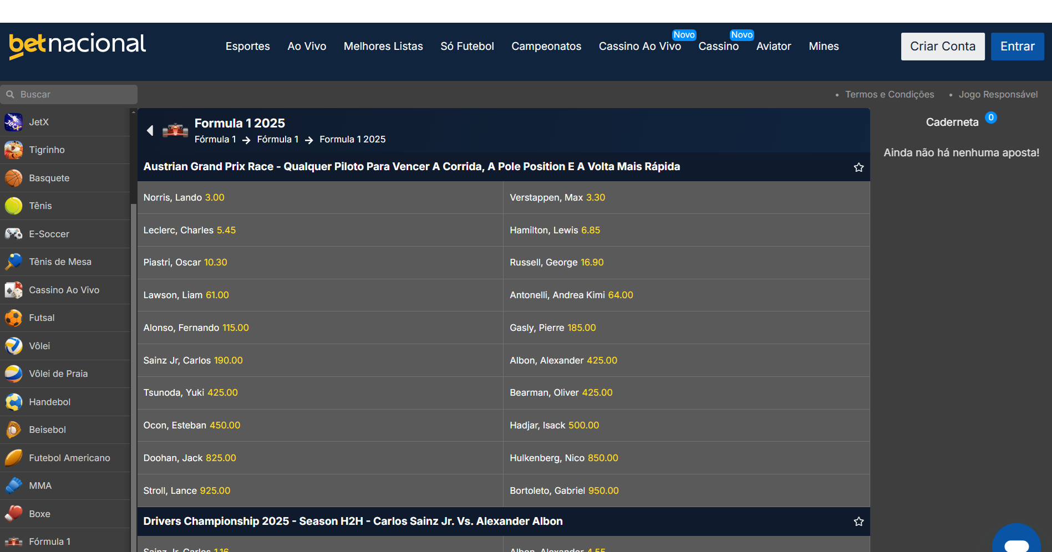Open Ao Vivo menu item
The width and height of the screenshot is (1052, 552).
pyautogui.click(x=307, y=47)
